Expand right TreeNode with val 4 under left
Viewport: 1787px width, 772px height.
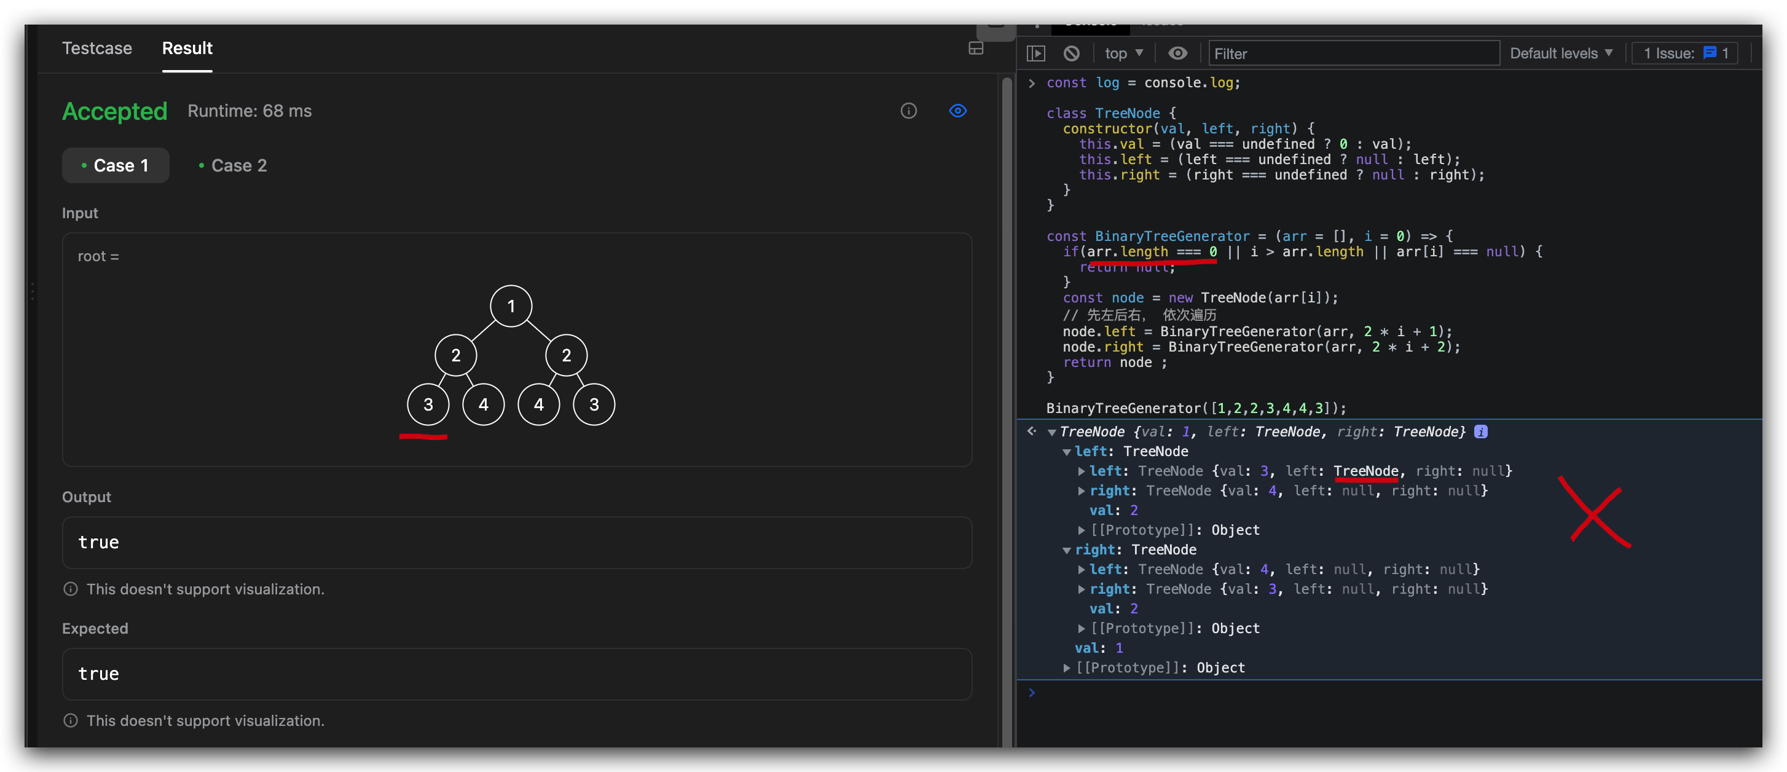click(1082, 491)
